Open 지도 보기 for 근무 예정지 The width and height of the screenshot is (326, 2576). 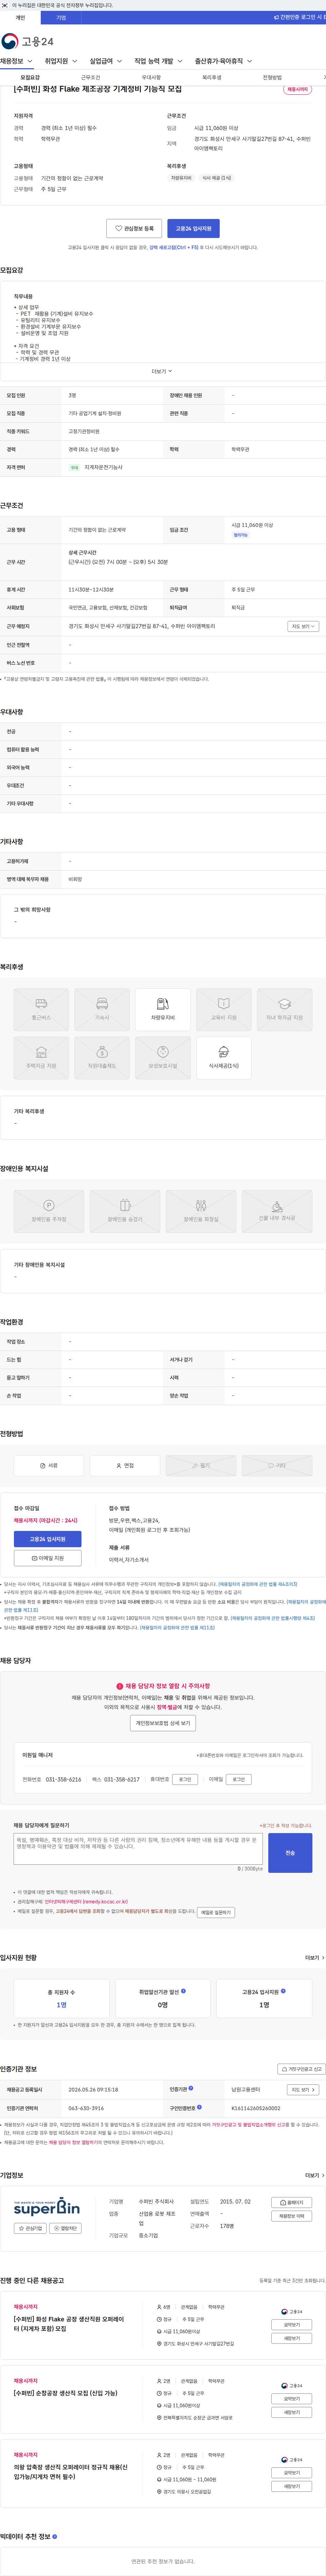pyautogui.click(x=303, y=626)
